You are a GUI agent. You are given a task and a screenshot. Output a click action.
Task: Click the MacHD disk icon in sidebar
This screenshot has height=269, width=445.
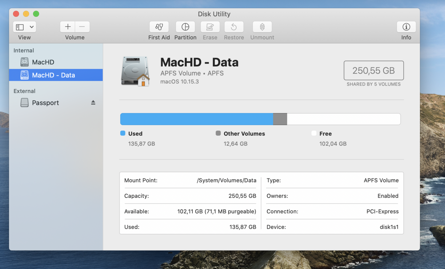click(x=24, y=62)
